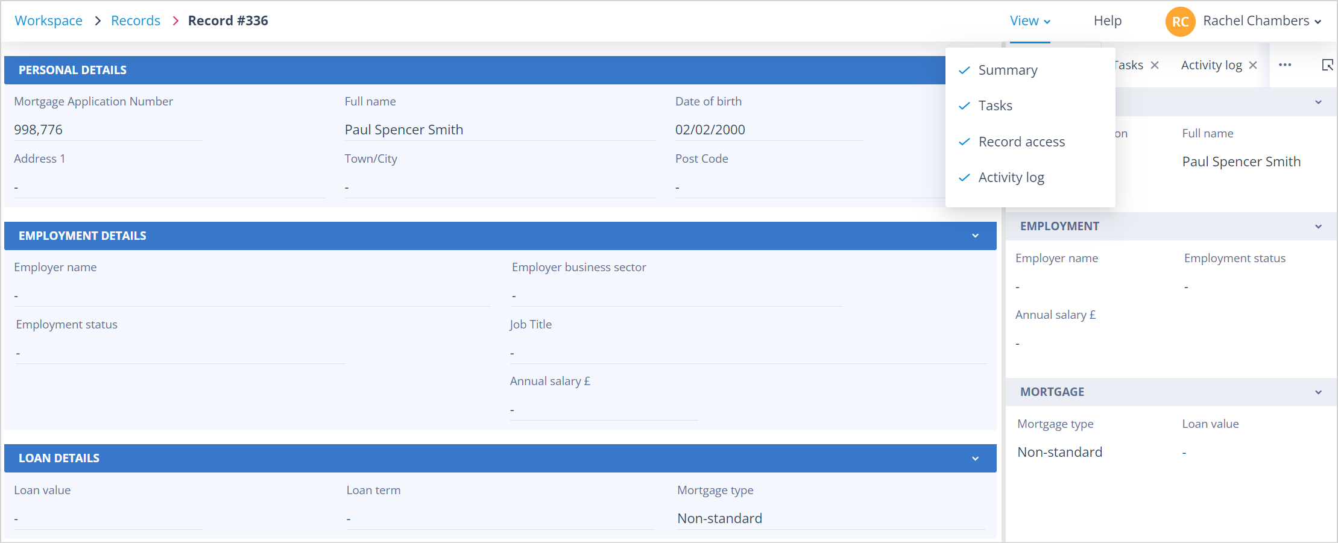
Task: Click side panel Employment status label
Action: 1234,258
